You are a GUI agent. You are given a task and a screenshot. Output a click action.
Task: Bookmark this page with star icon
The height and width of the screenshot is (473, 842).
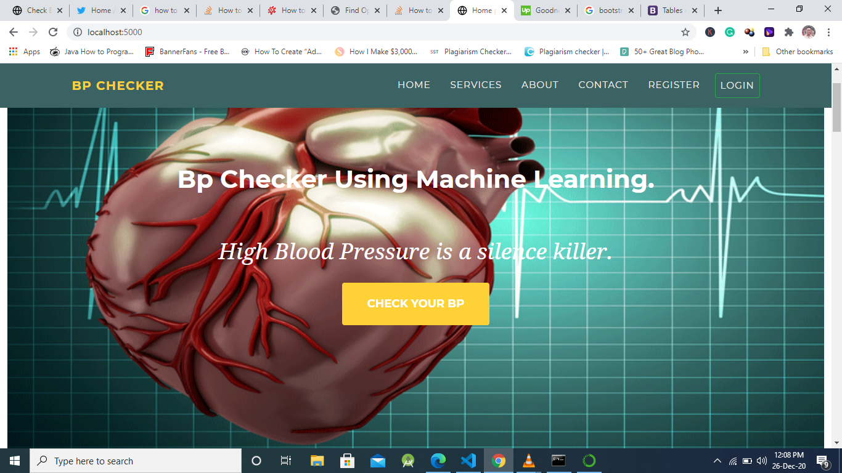(685, 32)
